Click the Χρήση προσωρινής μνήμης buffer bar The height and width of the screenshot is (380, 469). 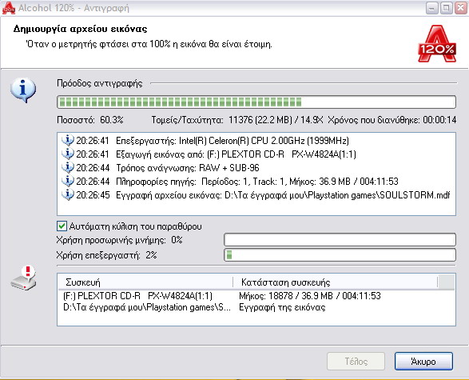tap(340, 240)
